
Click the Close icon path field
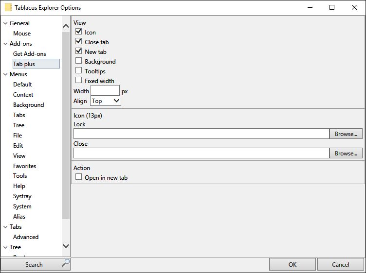pos(201,153)
